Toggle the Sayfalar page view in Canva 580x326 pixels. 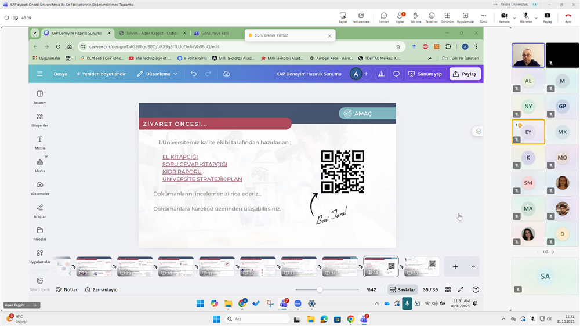click(x=402, y=289)
